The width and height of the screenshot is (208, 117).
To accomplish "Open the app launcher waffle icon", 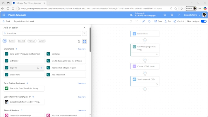I will pos(4,15).
